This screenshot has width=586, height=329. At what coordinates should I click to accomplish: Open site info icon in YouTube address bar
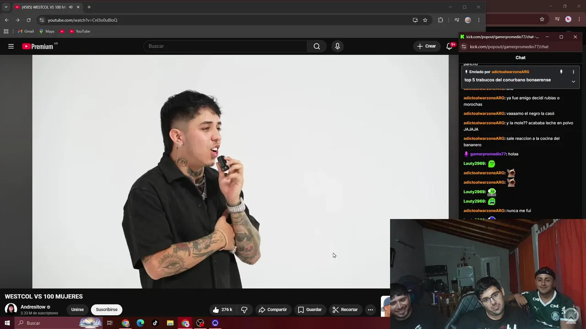point(42,20)
